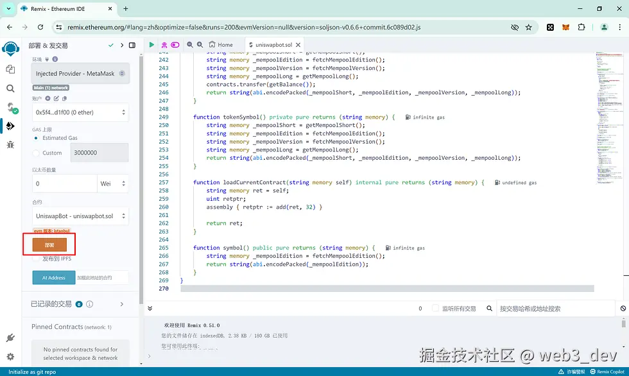Create a new account with plus icon
Viewport: 629px width, 376px height.
tap(47, 98)
